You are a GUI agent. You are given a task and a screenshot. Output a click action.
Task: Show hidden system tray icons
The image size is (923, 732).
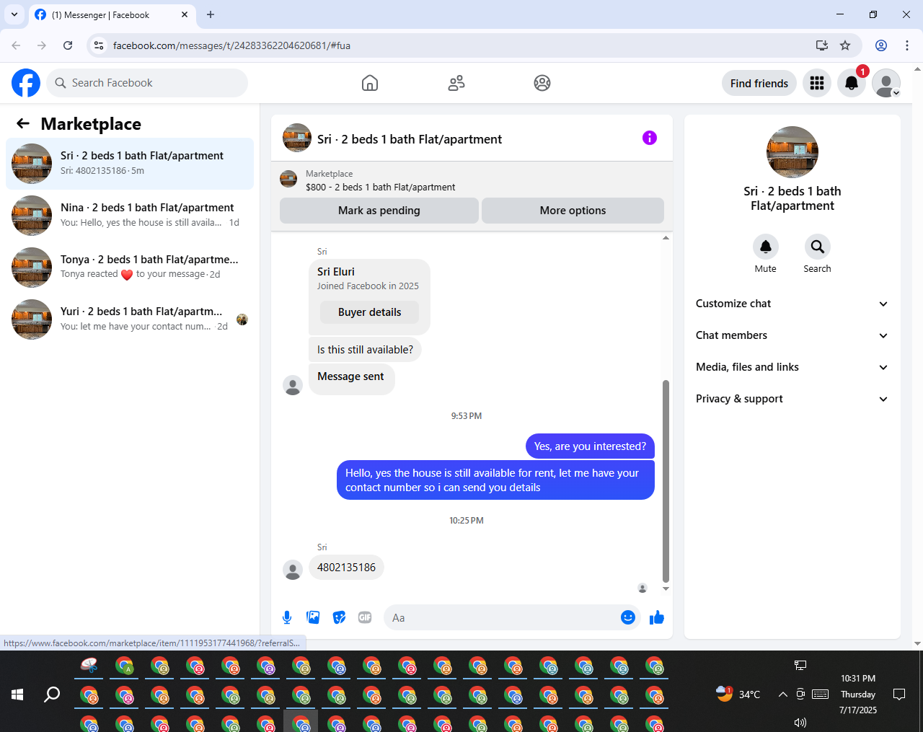coord(782,694)
